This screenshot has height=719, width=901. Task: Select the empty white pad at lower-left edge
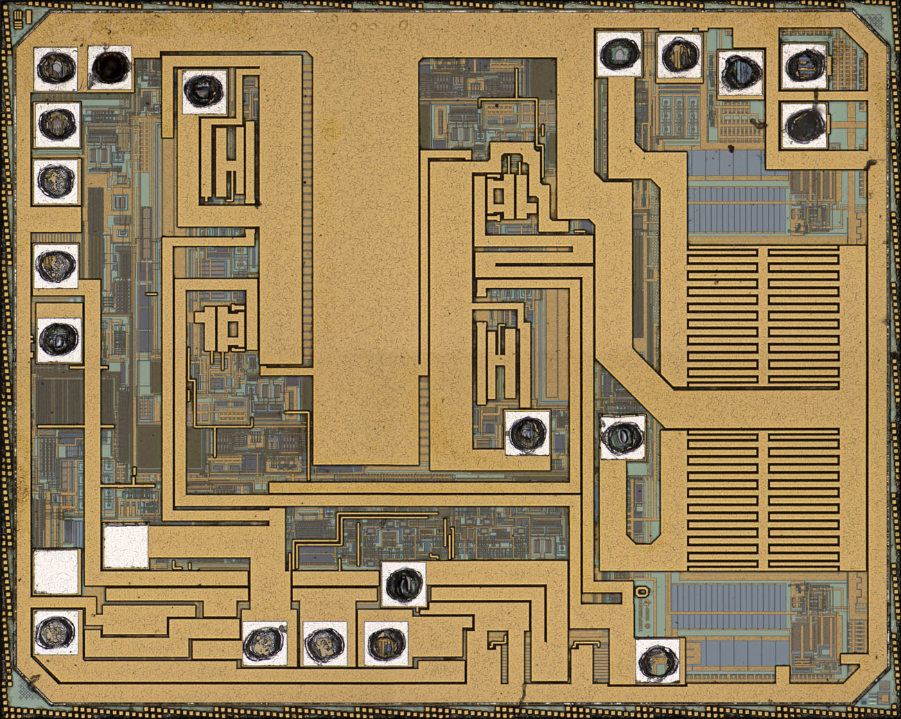click(56, 571)
